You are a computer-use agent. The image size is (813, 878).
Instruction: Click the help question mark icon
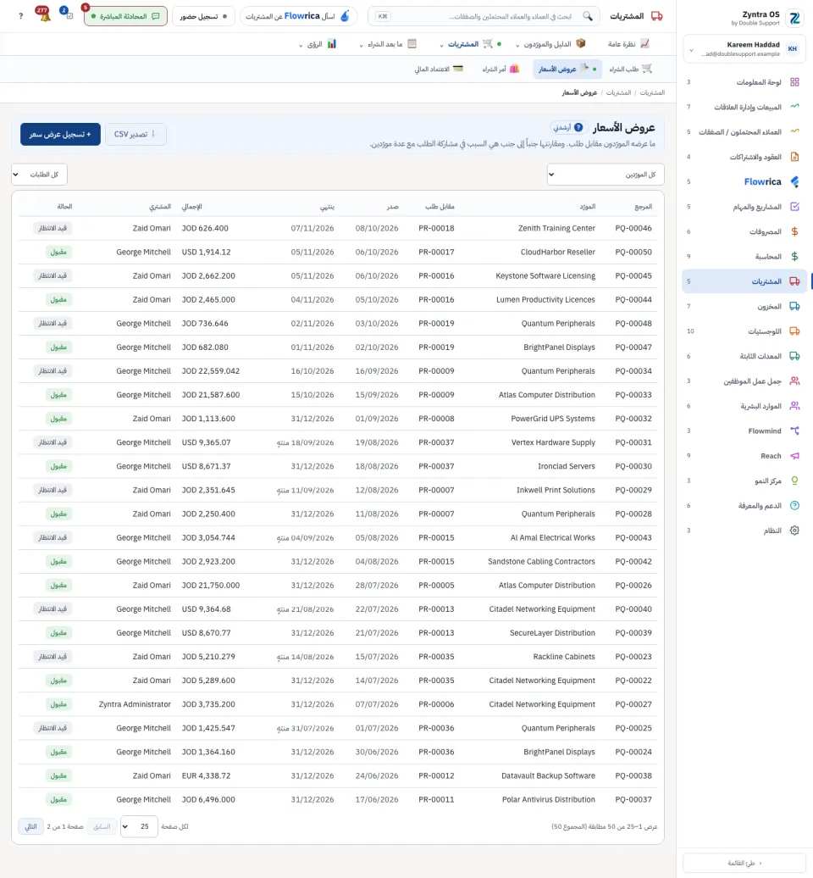coord(20,15)
